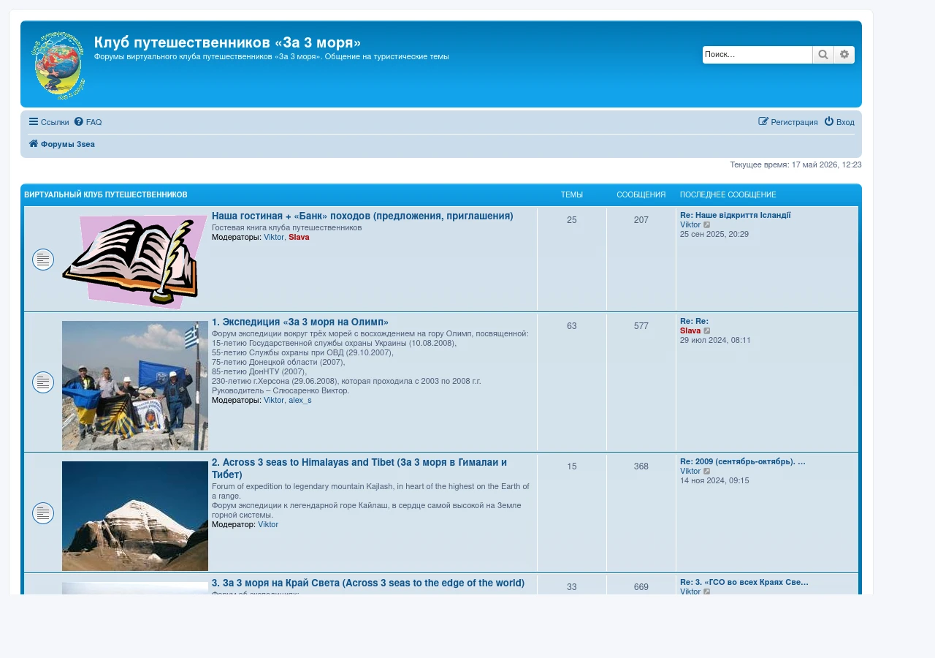View latest post icon beside Viktor, 25 сен 2025
The image size is (935, 658).
coord(707,225)
